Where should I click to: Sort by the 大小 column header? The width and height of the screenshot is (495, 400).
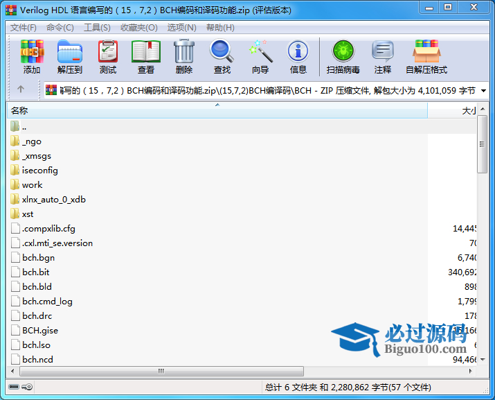tap(452, 111)
